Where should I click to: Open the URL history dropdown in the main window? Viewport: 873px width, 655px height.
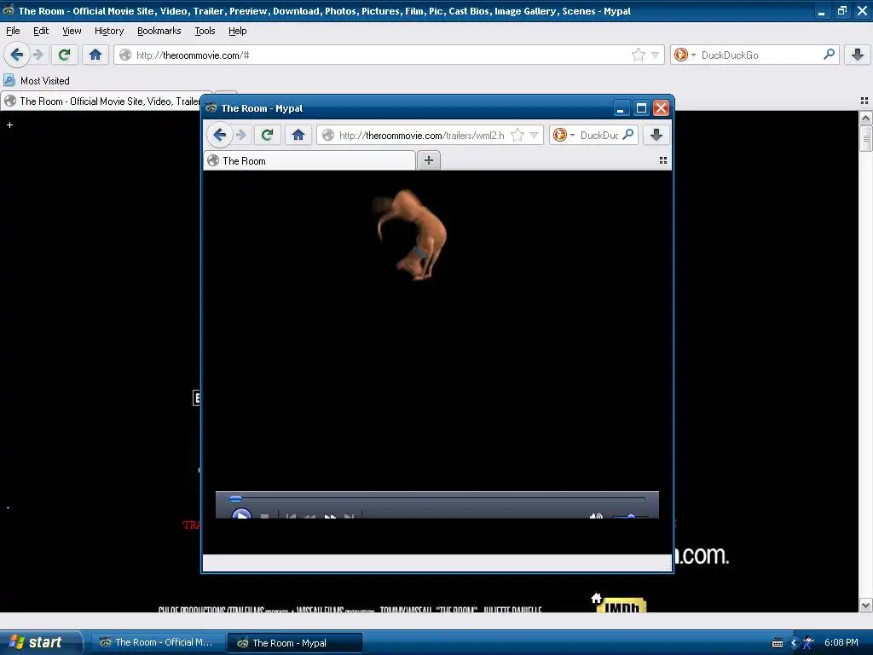coord(655,55)
